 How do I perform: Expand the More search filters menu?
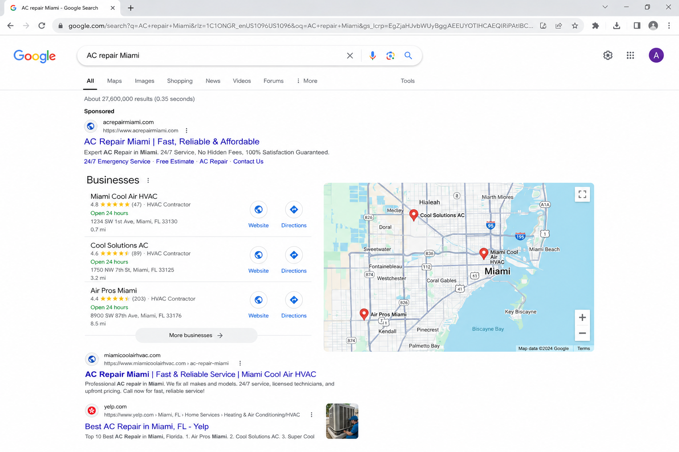coord(307,81)
